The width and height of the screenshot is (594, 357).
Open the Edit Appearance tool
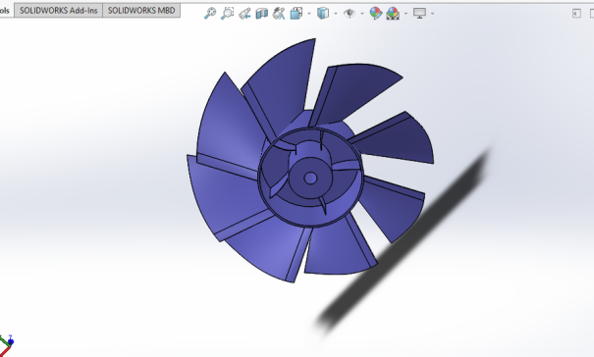376,14
